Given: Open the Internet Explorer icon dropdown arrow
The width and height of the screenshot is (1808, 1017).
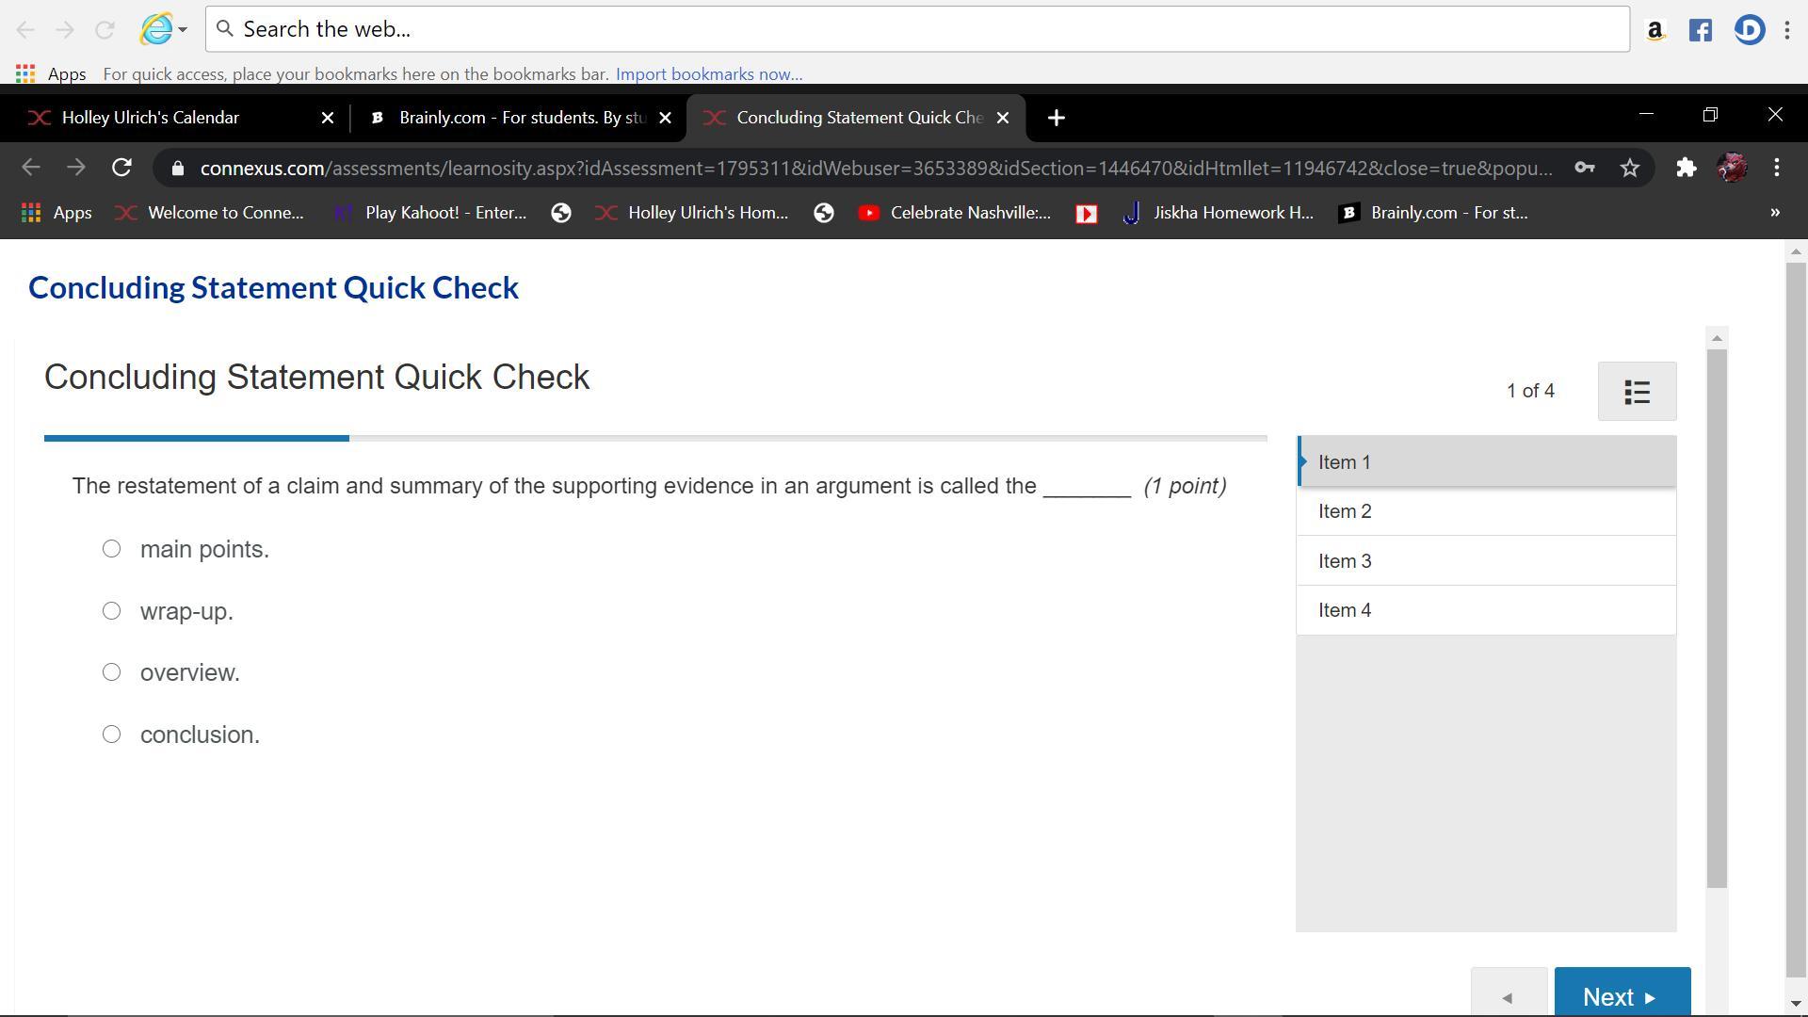Looking at the screenshot, I should [x=183, y=29].
